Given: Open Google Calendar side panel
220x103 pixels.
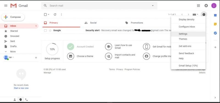Looking at the screenshot, I should [215, 15].
